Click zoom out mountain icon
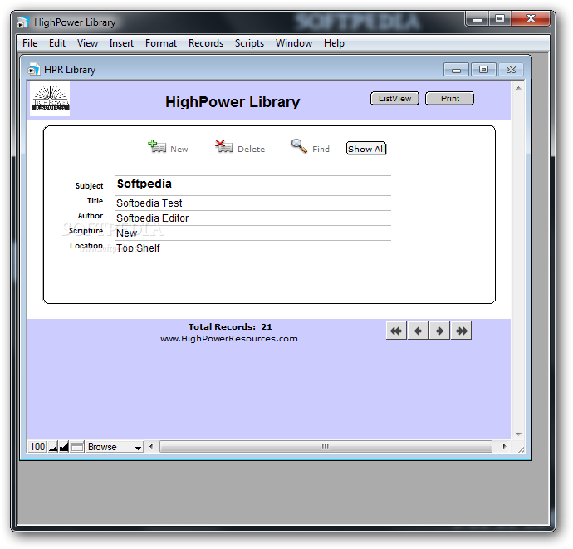The image size is (573, 549). (x=53, y=447)
